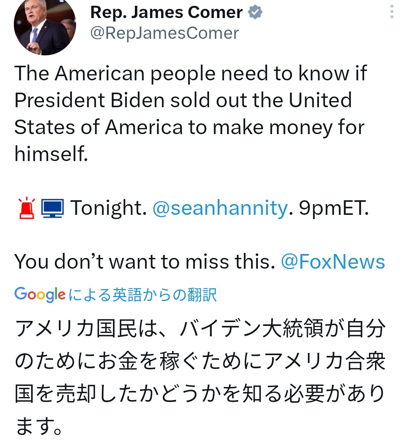Open the @FoxNews mention link
Viewport: 415px width, 447px height.
click(333, 261)
